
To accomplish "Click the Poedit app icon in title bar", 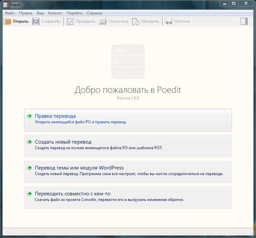I will click(x=5, y=5).
